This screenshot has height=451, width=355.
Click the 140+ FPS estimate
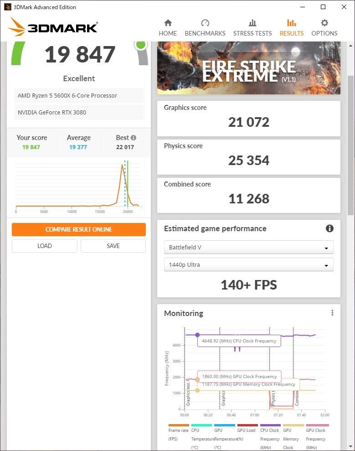(249, 285)
